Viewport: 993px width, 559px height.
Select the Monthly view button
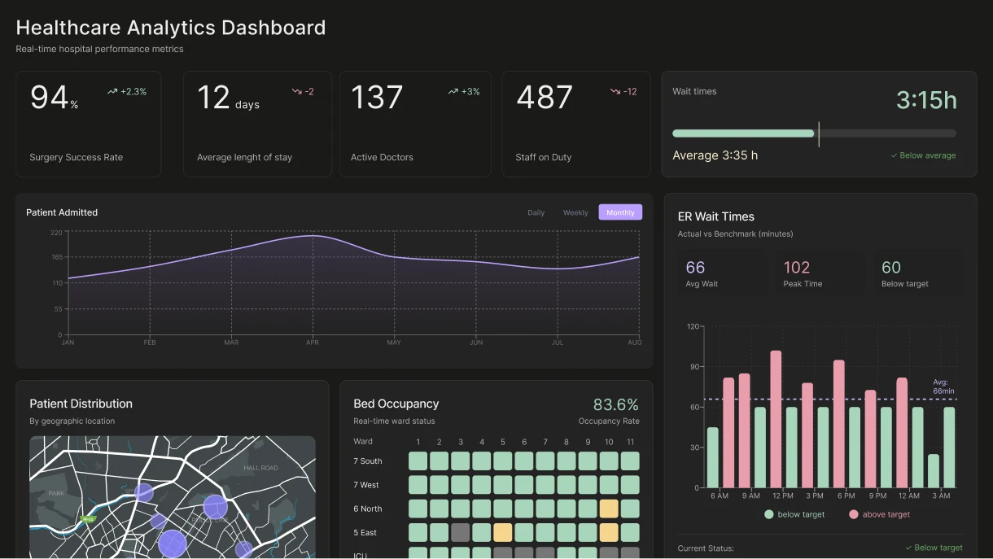[620, 212]
